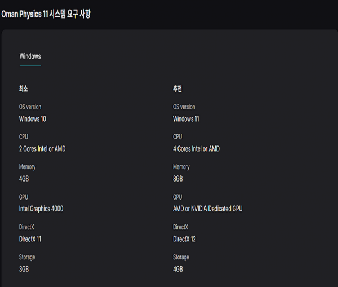Click the 추천 column heading
Image resolution: width=338 pixels, height=287 pixels.
point(177,89)
